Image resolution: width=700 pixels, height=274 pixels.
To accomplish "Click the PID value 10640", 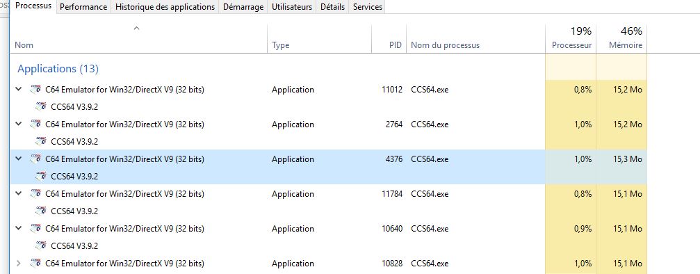I will click(392, 228).
